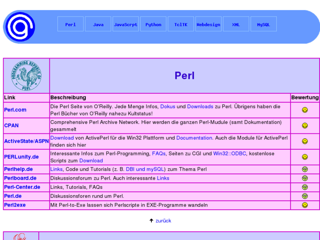Open the Perl-Center.de link
Screen dimensions: 320x240
22,187
